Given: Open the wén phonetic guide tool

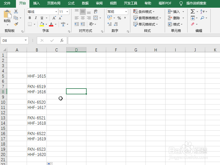Looking at the screenshot, I should pyautogui.click(x=63, y=24).
